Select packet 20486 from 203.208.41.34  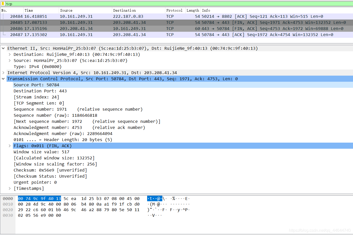(x=176, y=29)
